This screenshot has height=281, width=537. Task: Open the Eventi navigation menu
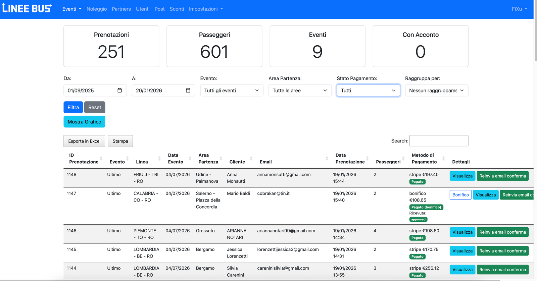click(72, 9)
